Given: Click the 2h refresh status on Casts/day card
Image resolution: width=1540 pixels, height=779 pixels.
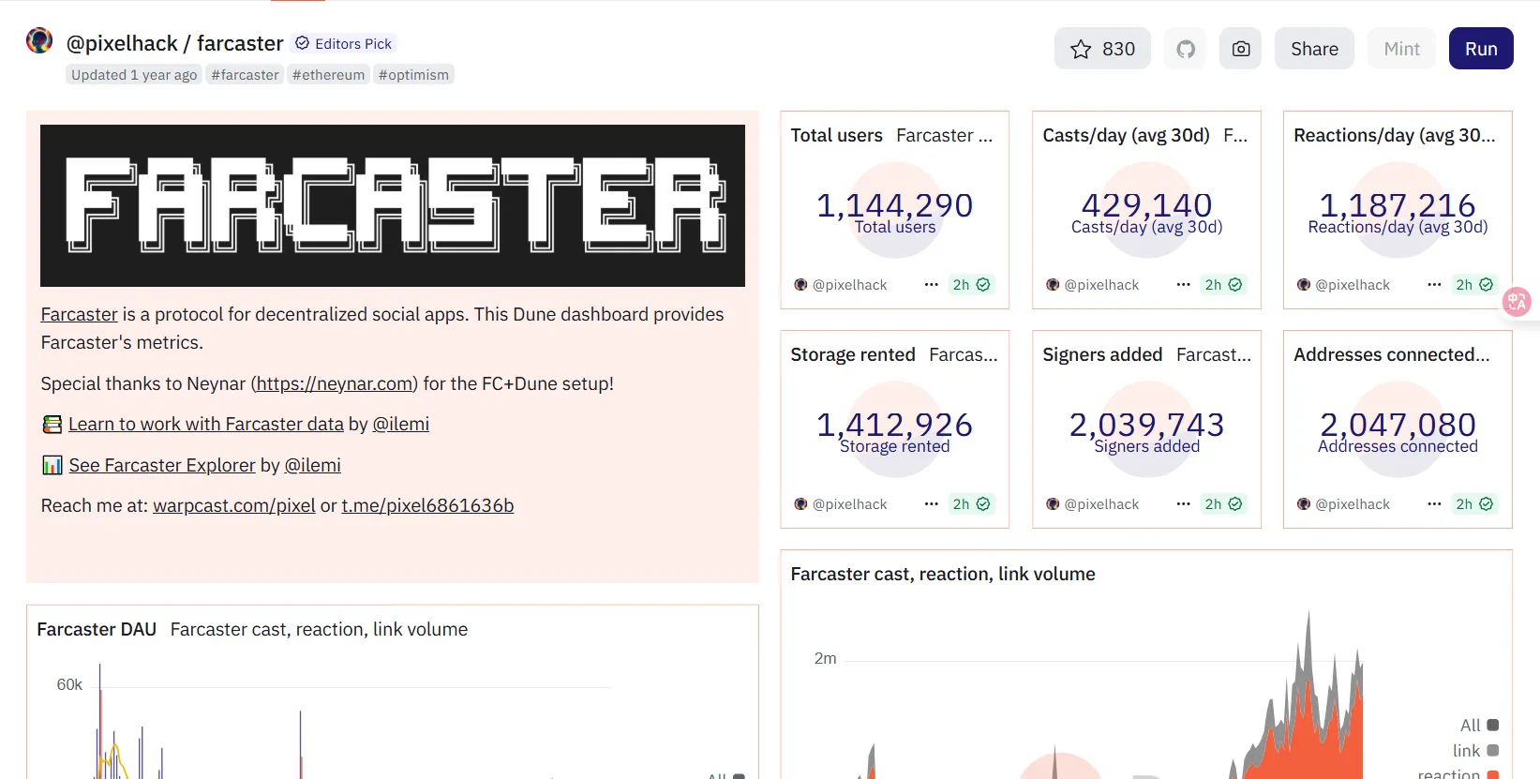Looking at the screenshot, I should [x=1223, y=285].
